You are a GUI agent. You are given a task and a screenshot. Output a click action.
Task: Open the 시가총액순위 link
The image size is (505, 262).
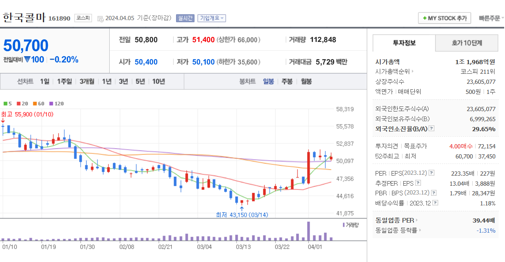[x=392, y=72]
